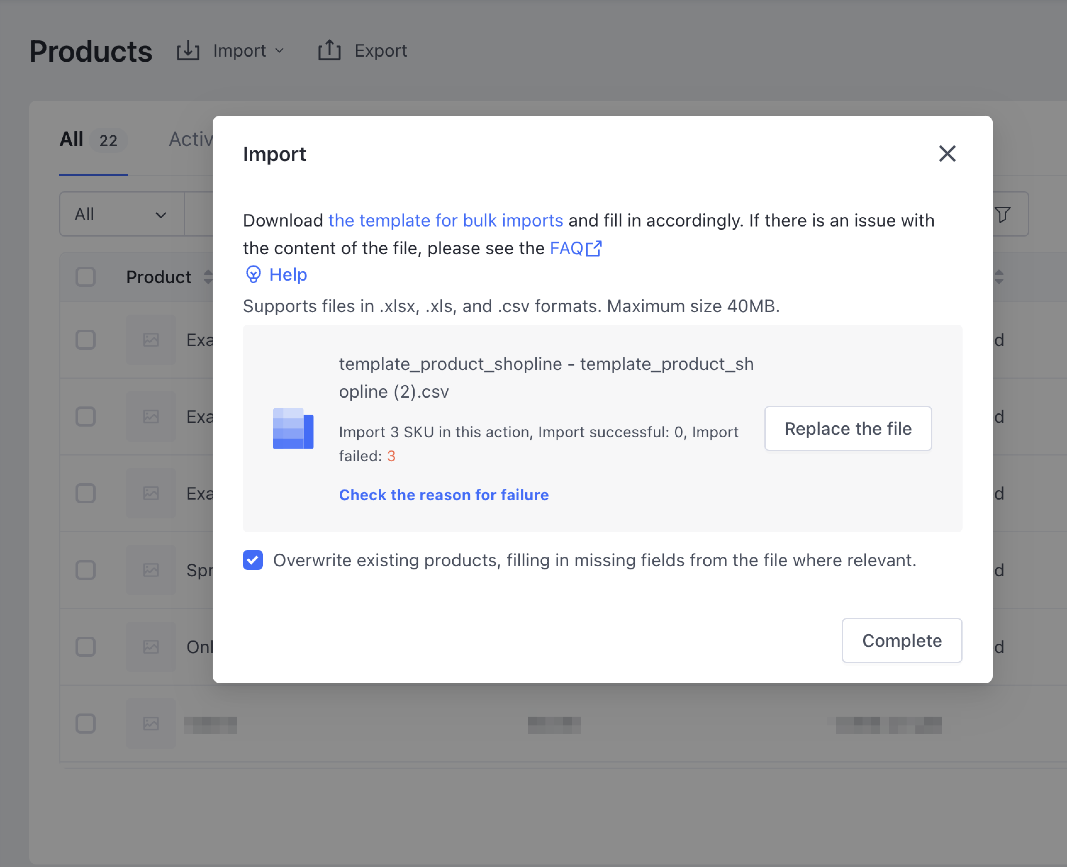1067x867 pixels.
Task: Click the Export upload icon
Action: click(329, 50)
